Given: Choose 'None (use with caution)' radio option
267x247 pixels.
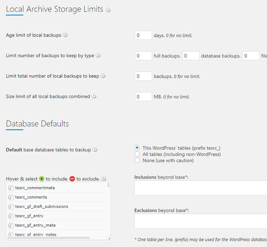Looking at the screenshot, I should pyautogui.click(x=137, y=160).
